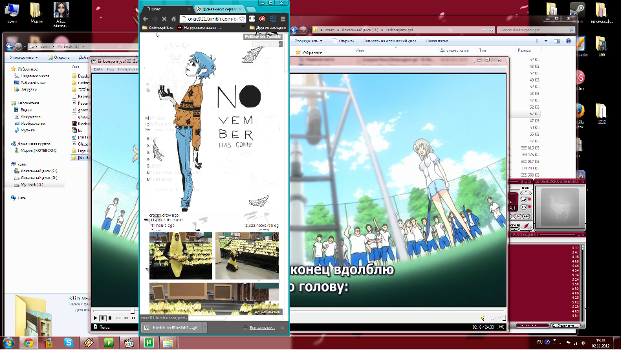Open Skype from the taskbar
Screen dimensions: 621x350
tap(69, 342)
